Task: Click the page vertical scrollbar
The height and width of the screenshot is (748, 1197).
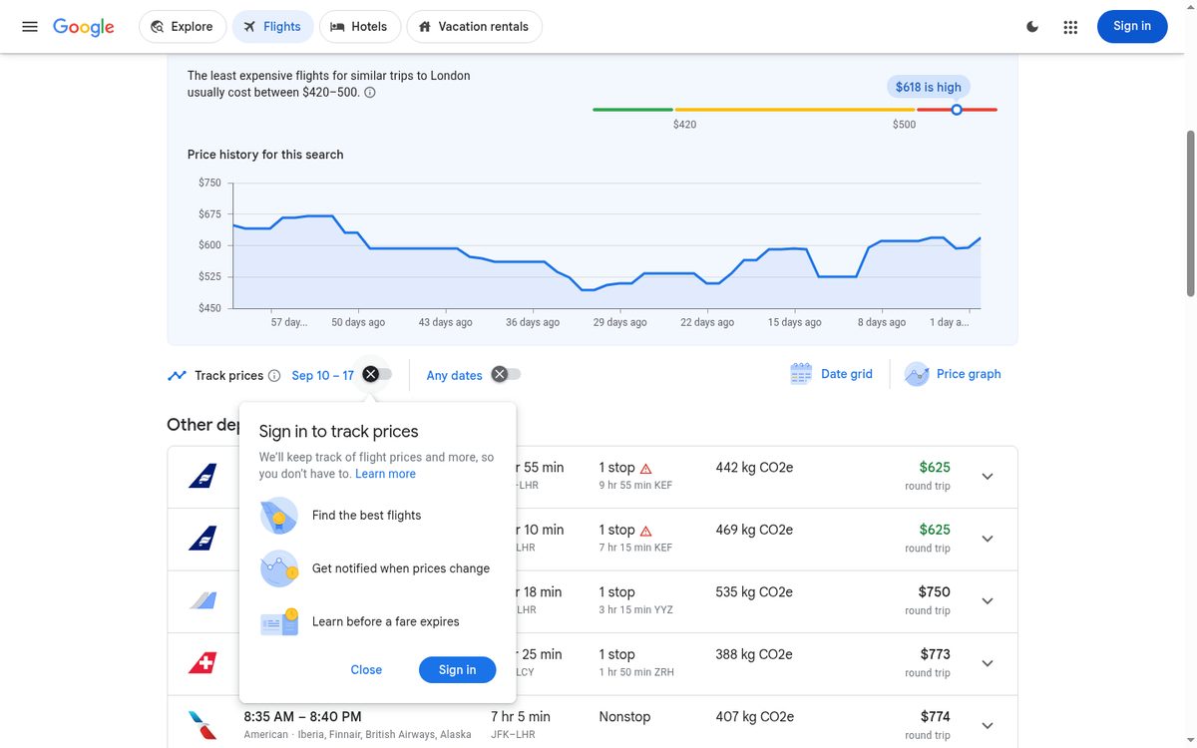Action: click(x=1190, y=212)
